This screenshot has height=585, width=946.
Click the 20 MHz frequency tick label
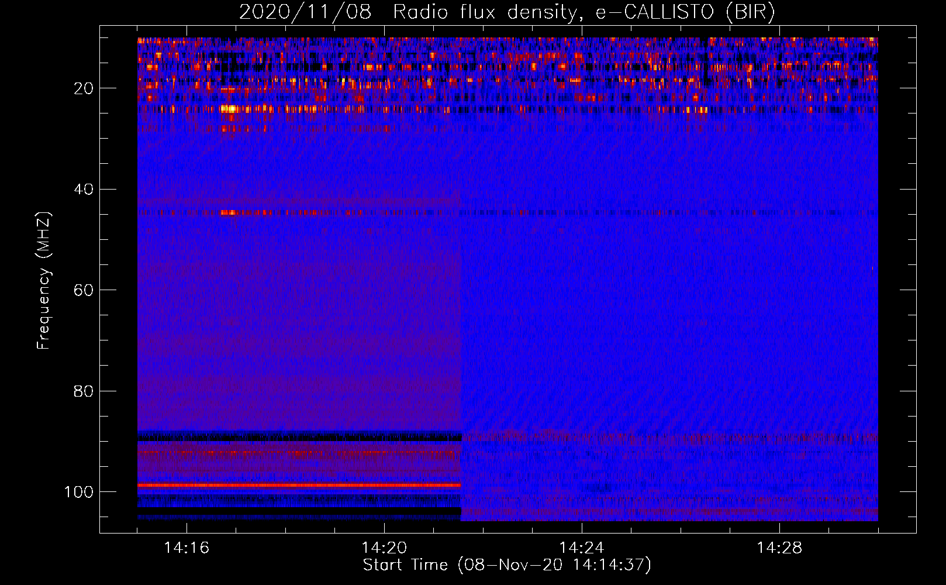coord(84,88)
